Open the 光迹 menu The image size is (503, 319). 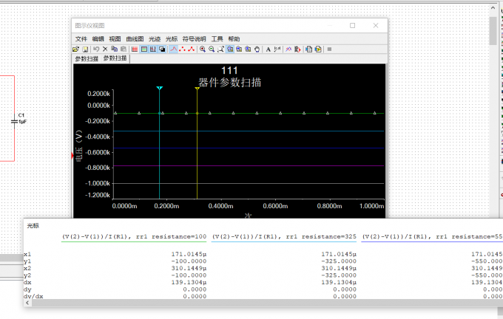(155, 38)
